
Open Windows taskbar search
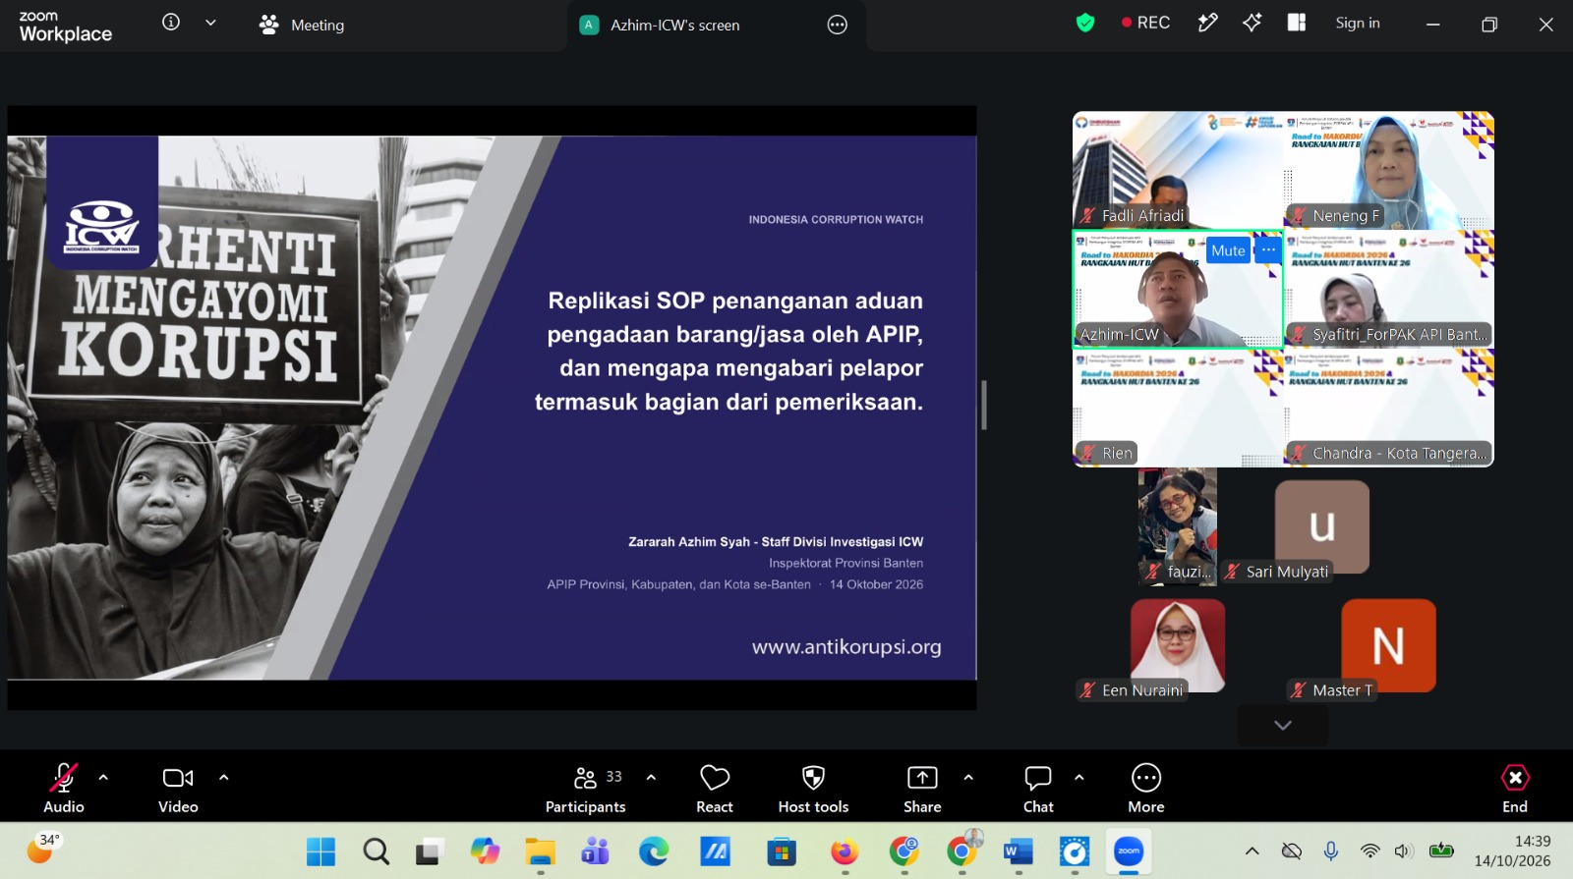pyautogui.click(x=376, y=852)
